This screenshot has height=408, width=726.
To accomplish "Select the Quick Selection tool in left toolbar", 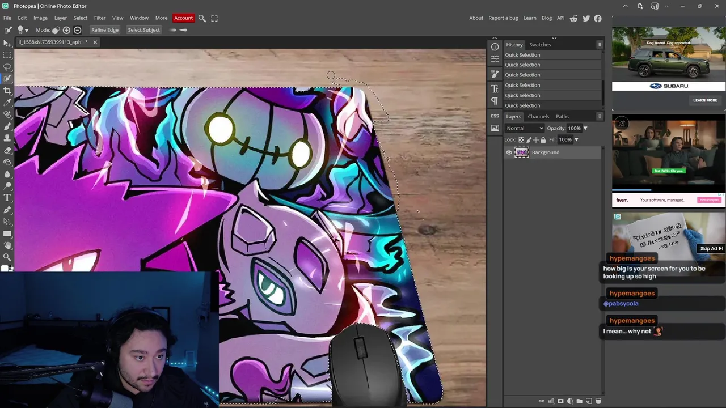I will tap(7, 79).
